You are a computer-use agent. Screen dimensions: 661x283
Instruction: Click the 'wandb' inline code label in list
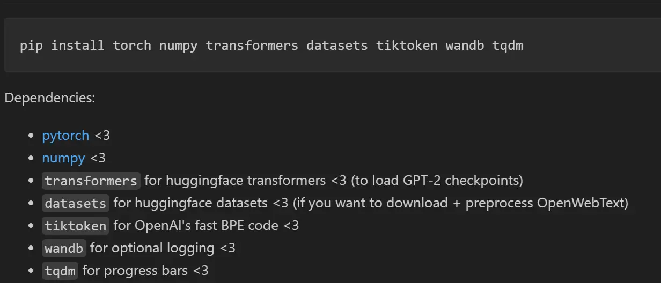[64, 248]
